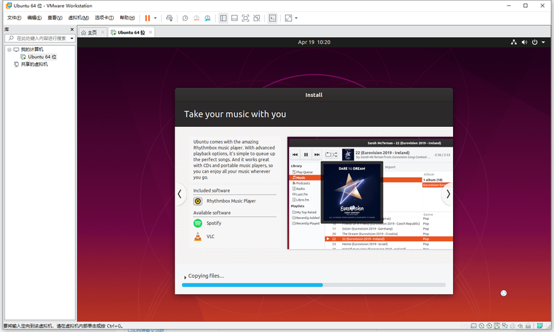Select 共享的虚拟机 in the library tree
The width and height of the screenshot is (554, 332).
(34, 64)
